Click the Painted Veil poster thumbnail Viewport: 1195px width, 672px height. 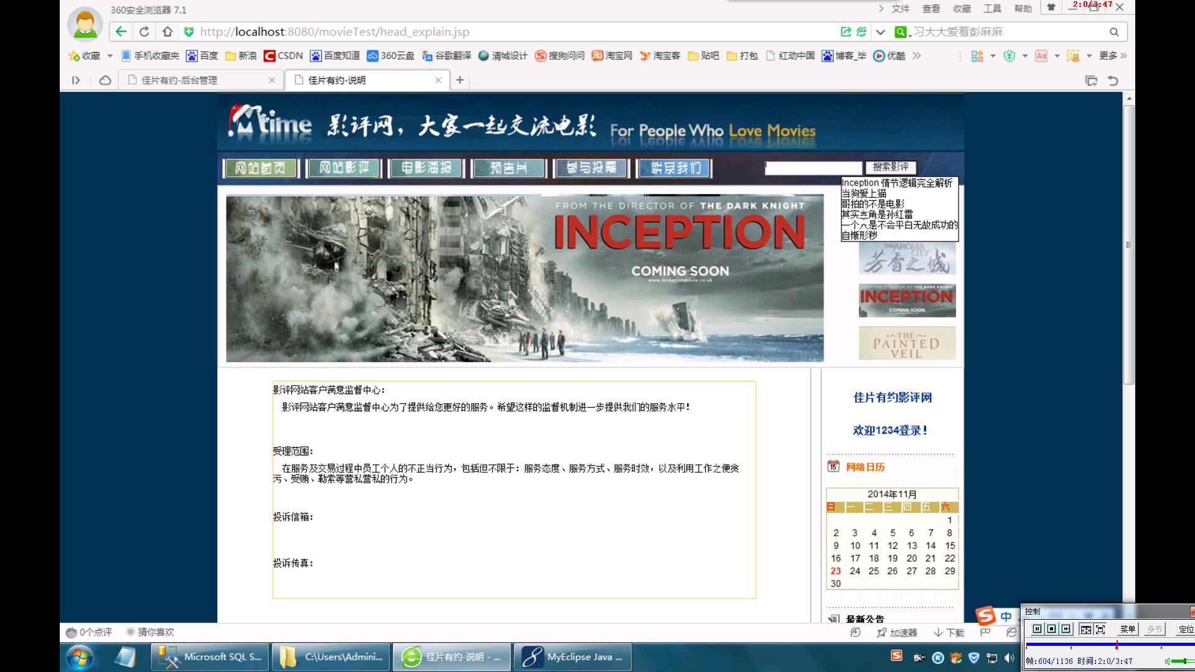pos(907,343)
